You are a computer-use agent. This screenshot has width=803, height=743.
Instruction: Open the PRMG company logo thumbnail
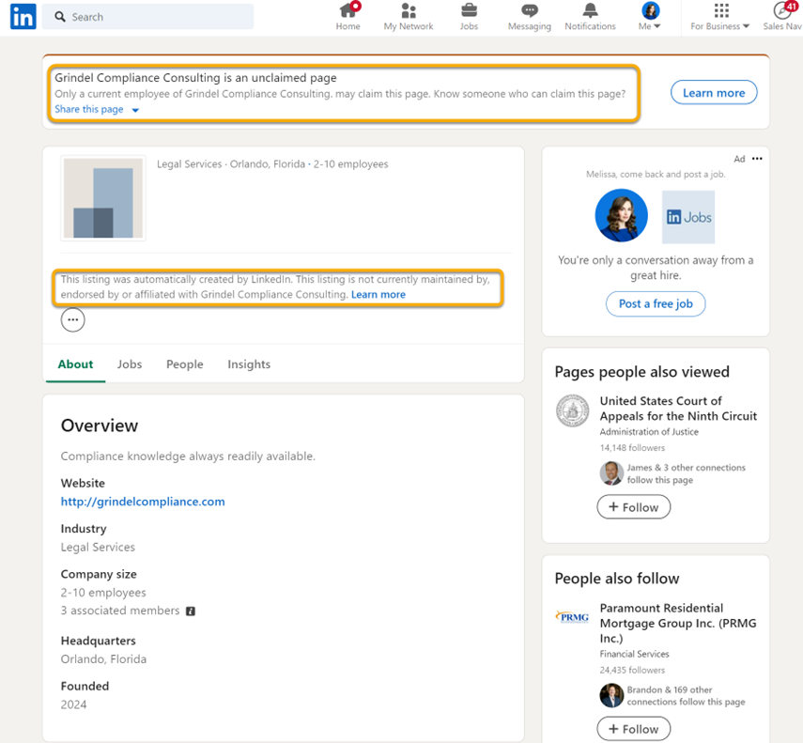(572, 617)
